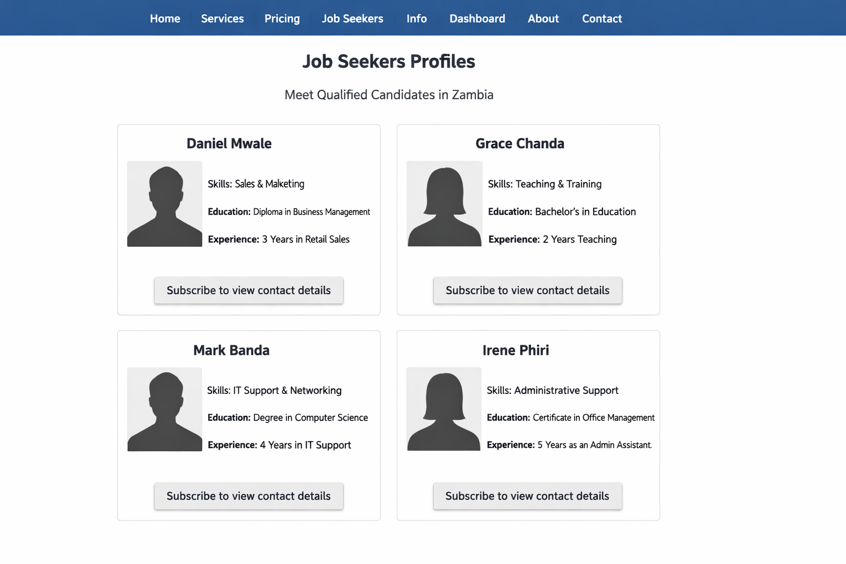Click the Daniel Mwale name heading
The height and width of the screenshot is (564, 846).
click(x=229, y=144)
